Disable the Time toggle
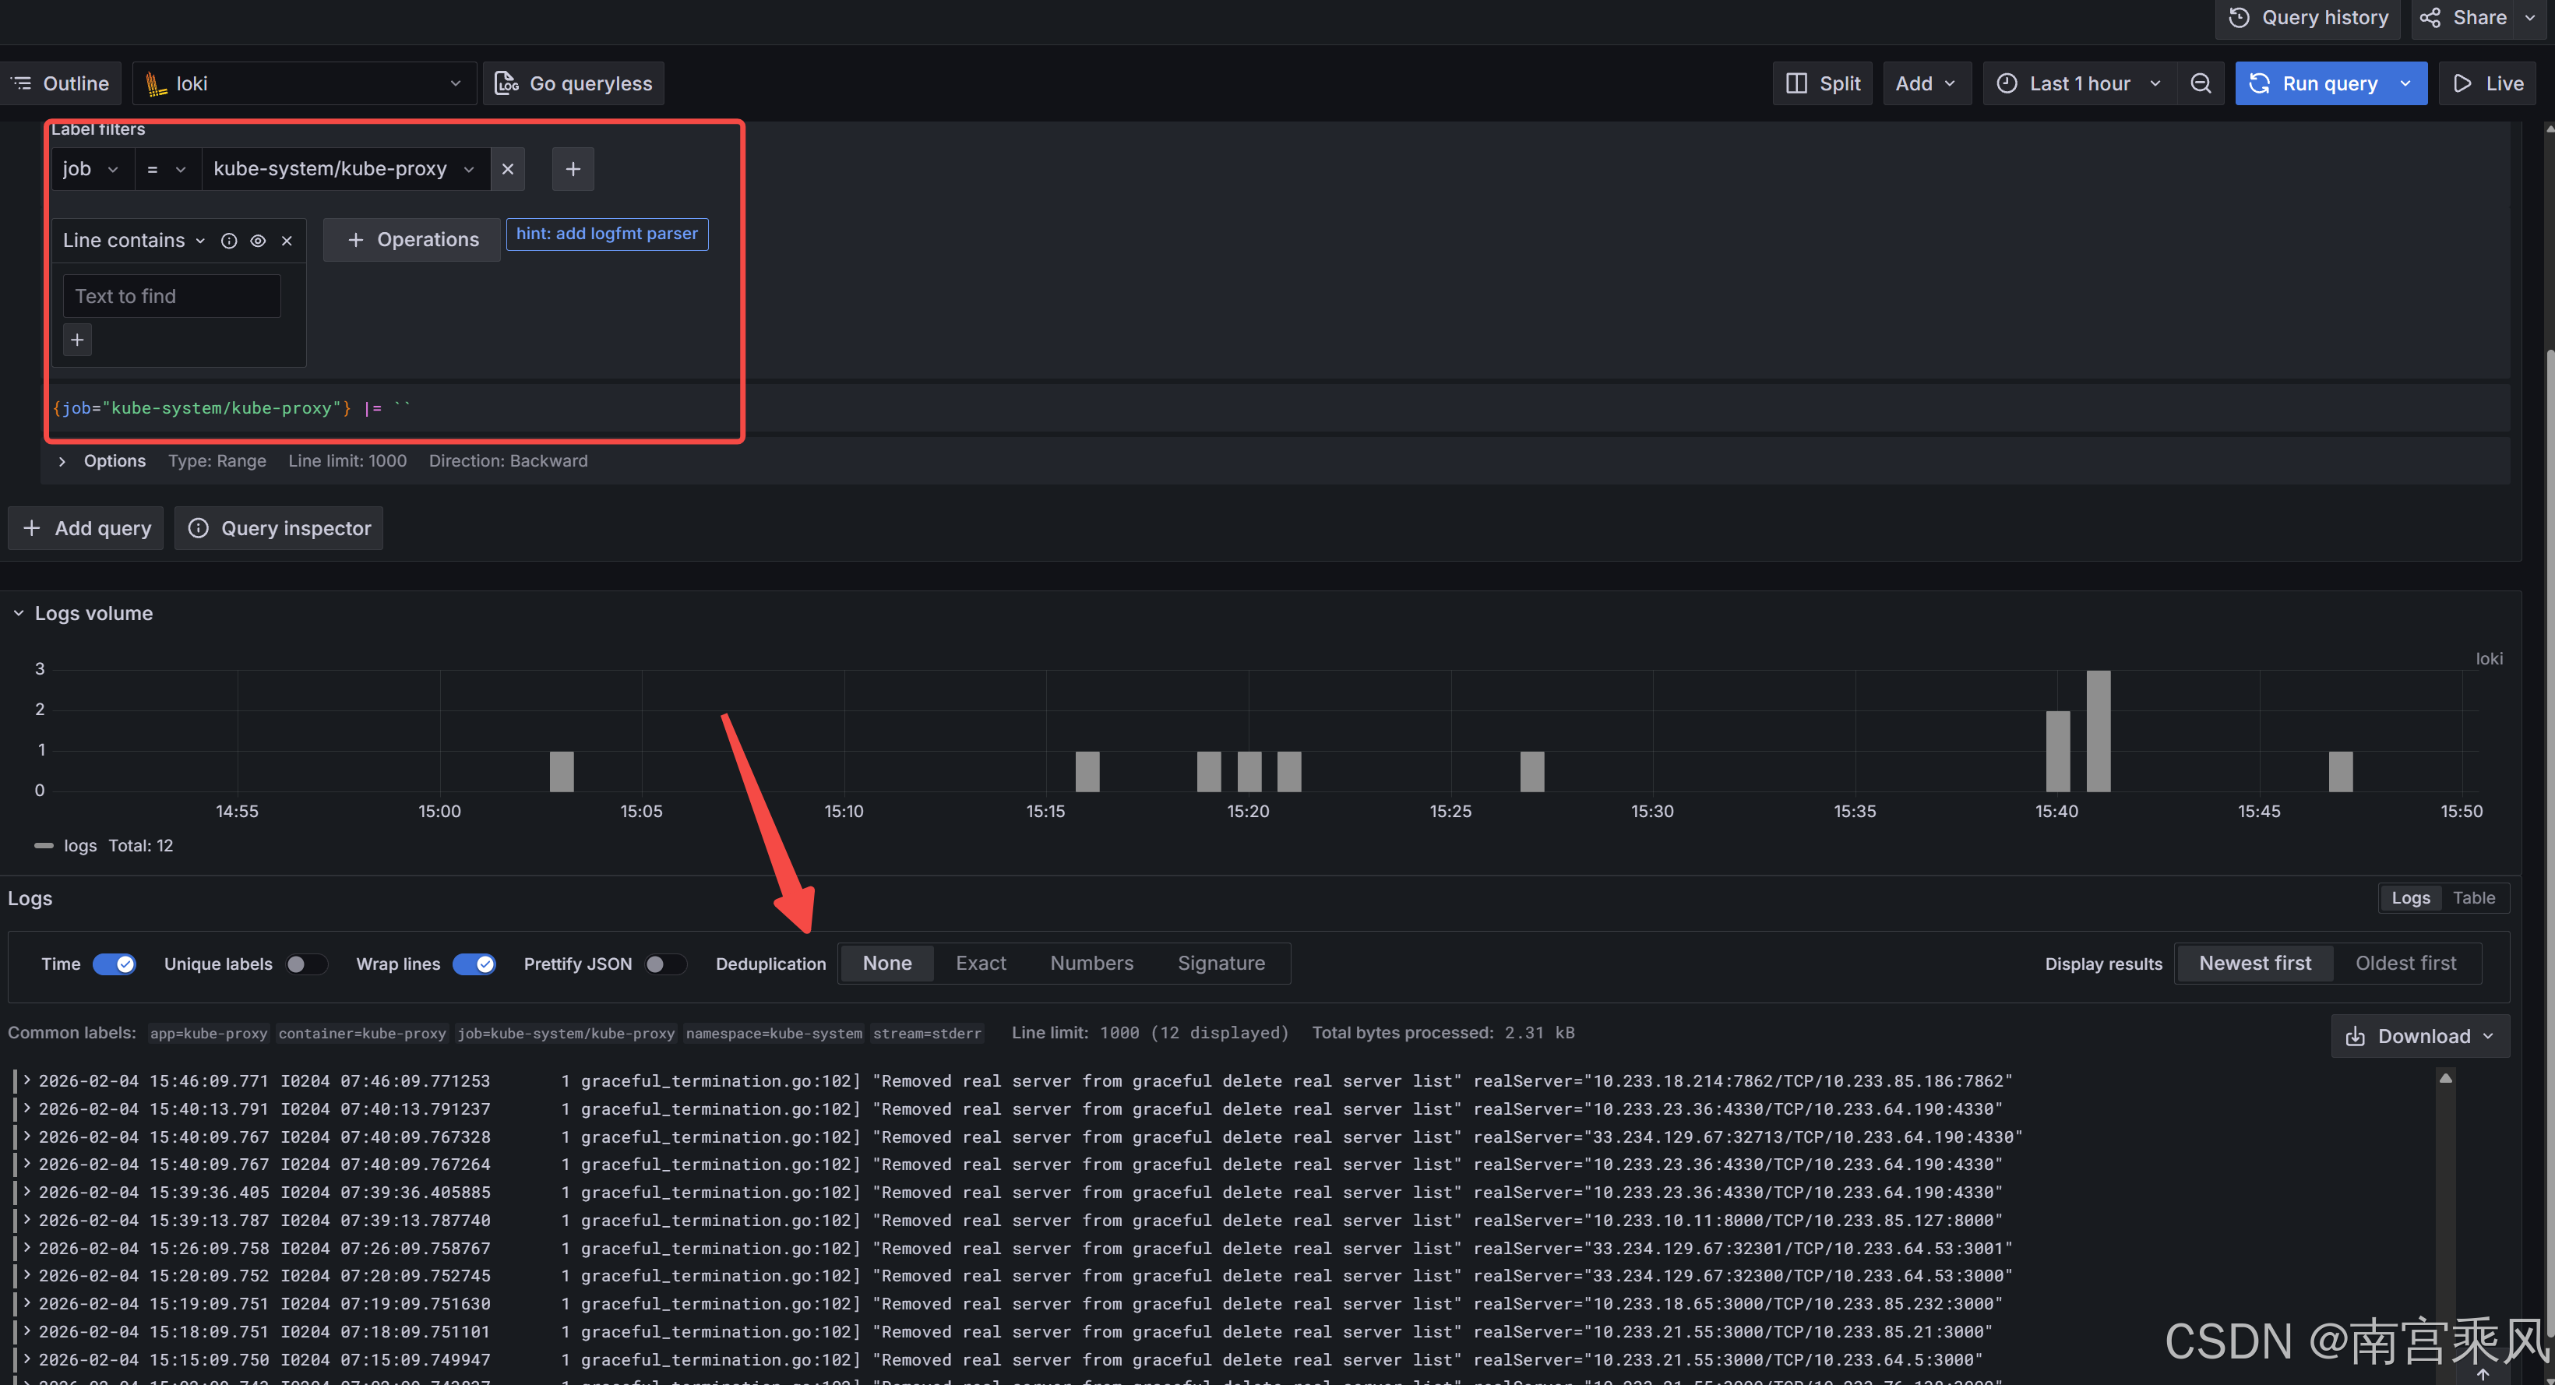The width and height of the screenshot is (2555, 1385). 114,964
